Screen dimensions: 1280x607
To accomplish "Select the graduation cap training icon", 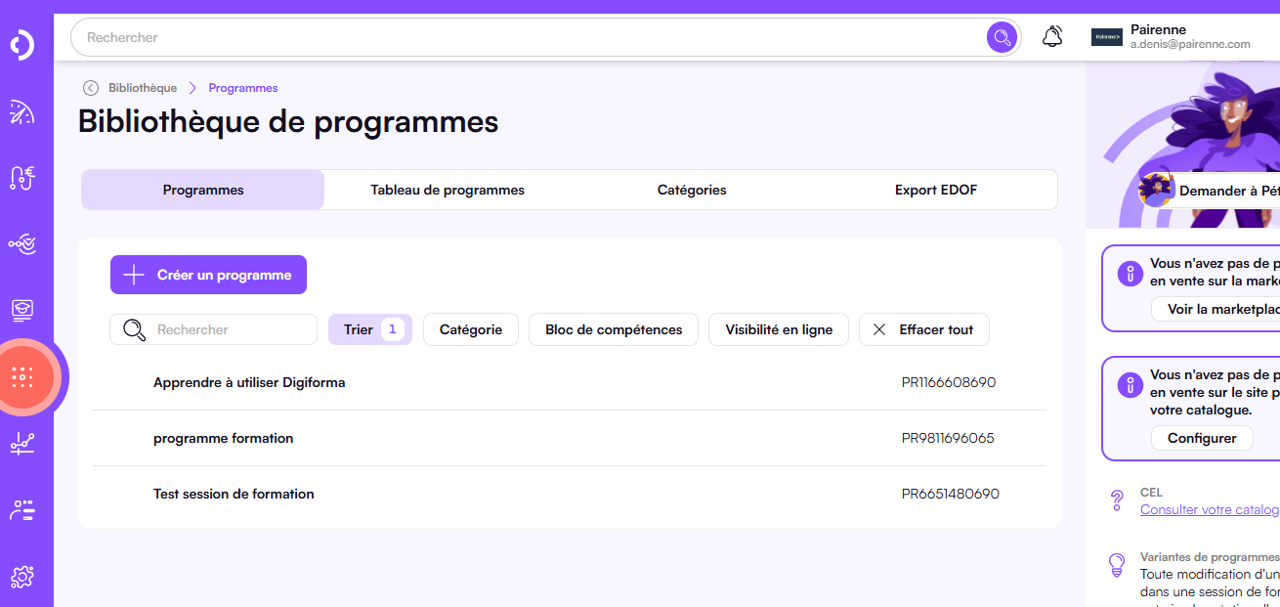I will tap(21, 311).
